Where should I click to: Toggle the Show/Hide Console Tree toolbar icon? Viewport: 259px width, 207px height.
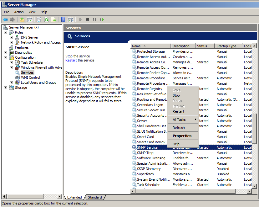29,19
